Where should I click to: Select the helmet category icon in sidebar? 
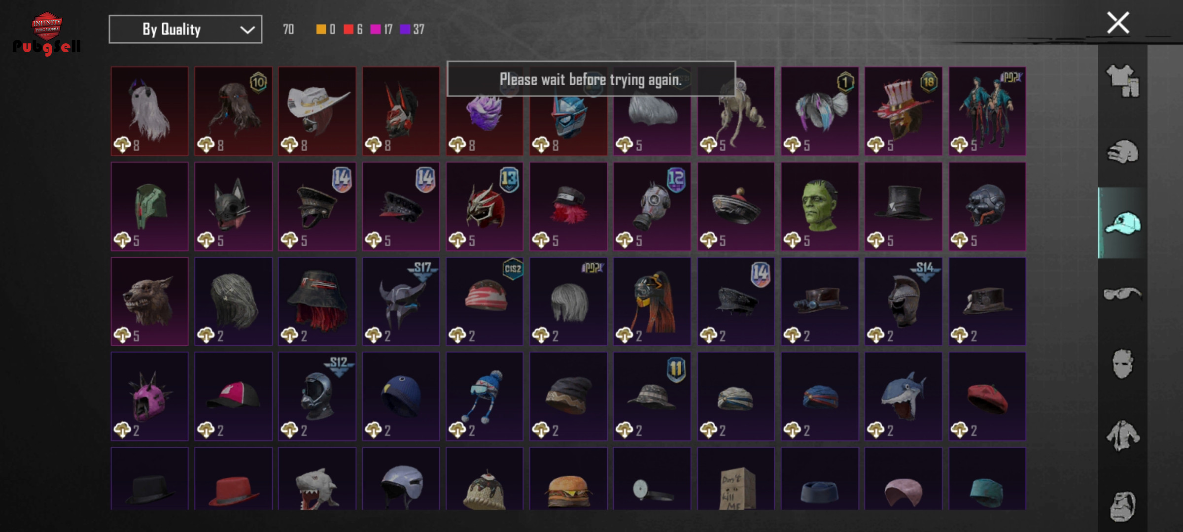tap(1122, 152)
